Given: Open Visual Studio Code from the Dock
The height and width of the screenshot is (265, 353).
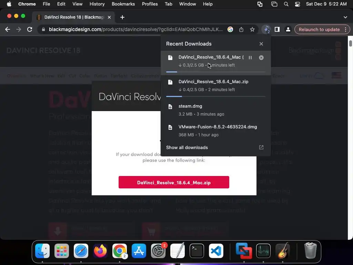Looking at the screenshot, I should pyautogui.click(x=216, y=251).
